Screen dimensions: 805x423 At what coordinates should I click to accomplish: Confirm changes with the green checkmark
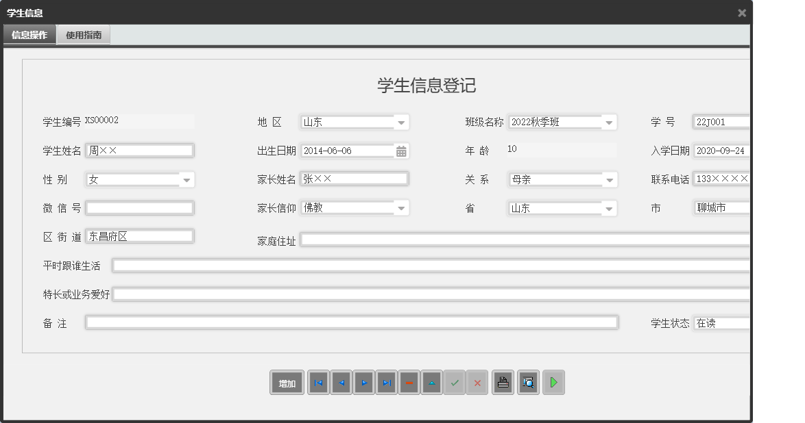(x=455, y=383)
